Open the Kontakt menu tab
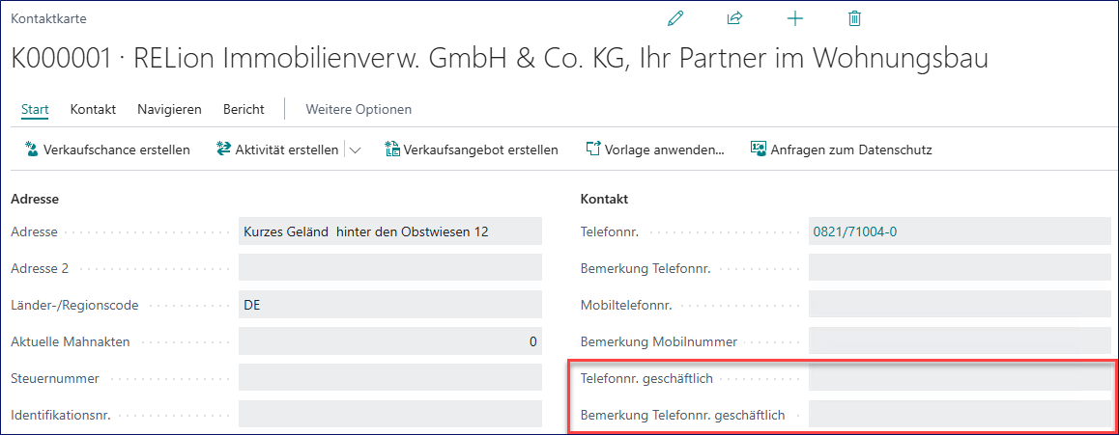 (x=93, y=109)
